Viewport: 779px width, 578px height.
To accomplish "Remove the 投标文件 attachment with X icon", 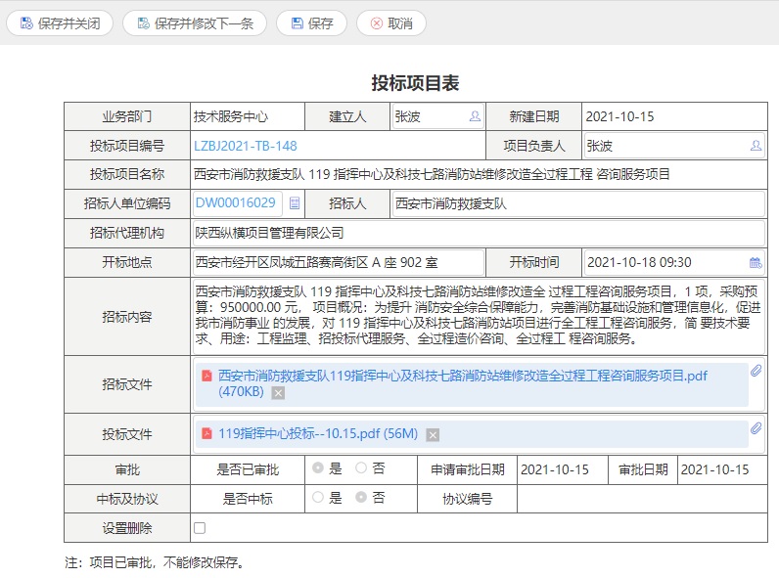I will click(433, 435).
